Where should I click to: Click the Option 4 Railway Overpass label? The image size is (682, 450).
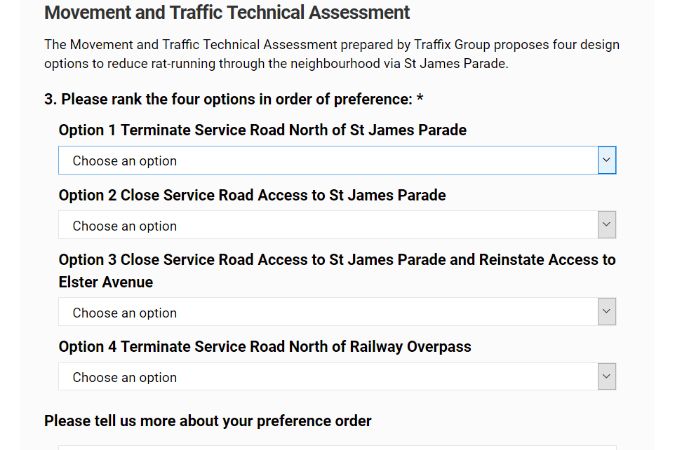point(265,347)
